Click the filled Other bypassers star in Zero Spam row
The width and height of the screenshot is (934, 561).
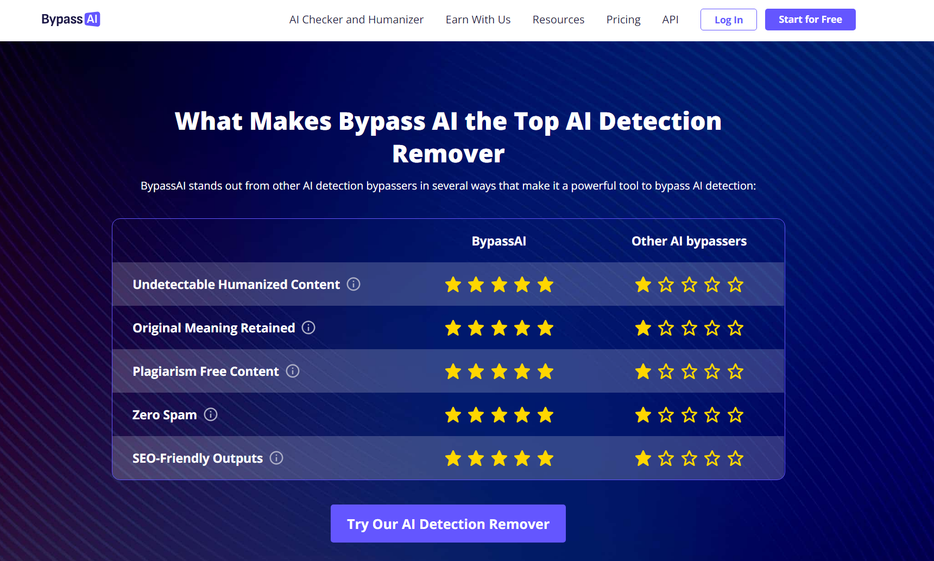(643, 415)
